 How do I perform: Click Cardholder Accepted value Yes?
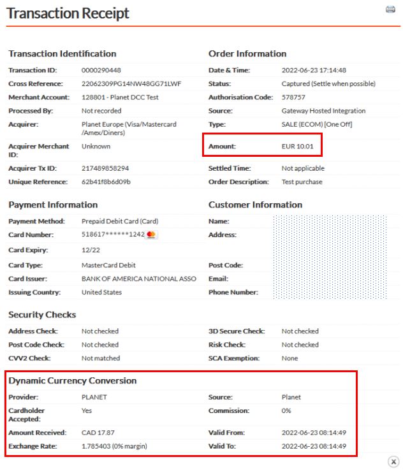pyautogui.click(x=87, y=410)
